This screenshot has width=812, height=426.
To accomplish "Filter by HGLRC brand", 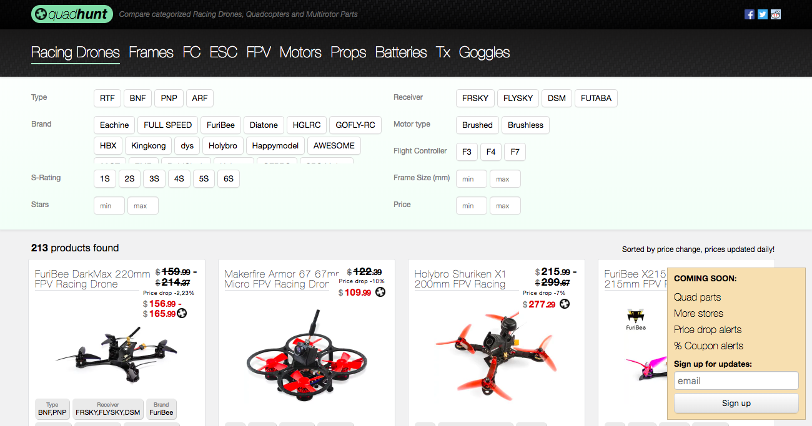I will 306,125.
